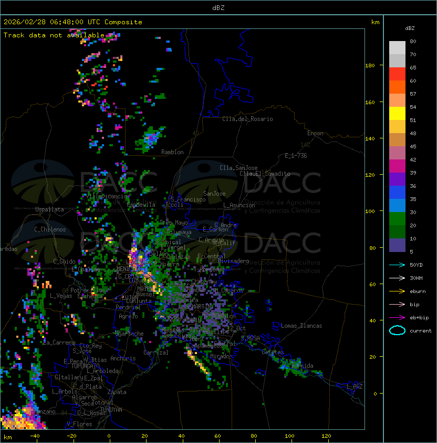
Task: Click the 'Divisadero' place label
Action: (234, 261)
